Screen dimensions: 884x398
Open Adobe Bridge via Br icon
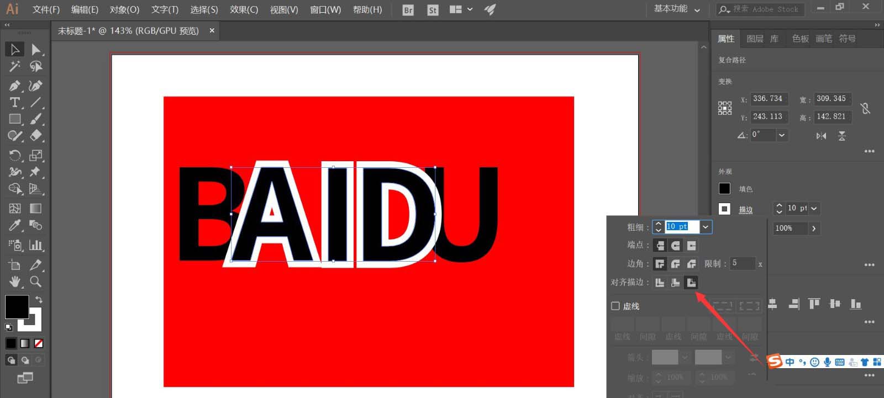click(408, 9)
